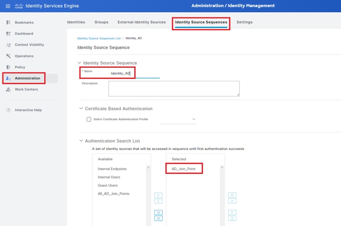This screenshot has width=341, height=226.
Task: Open Dashboard in the sidebar
Action: [x=24, y=34]
